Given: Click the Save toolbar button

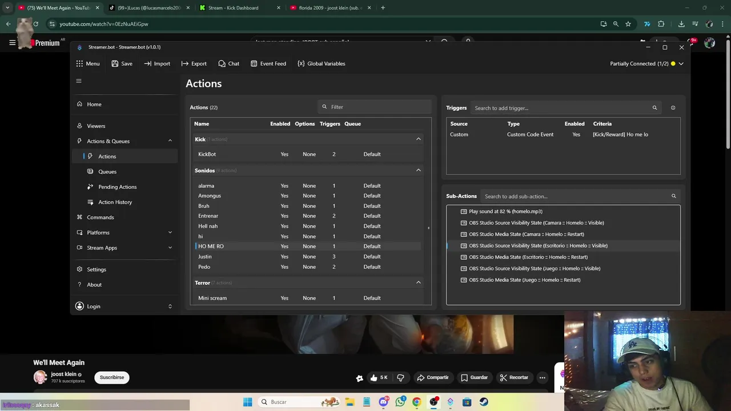Looking at the screenshot, I should pos(122,63).
